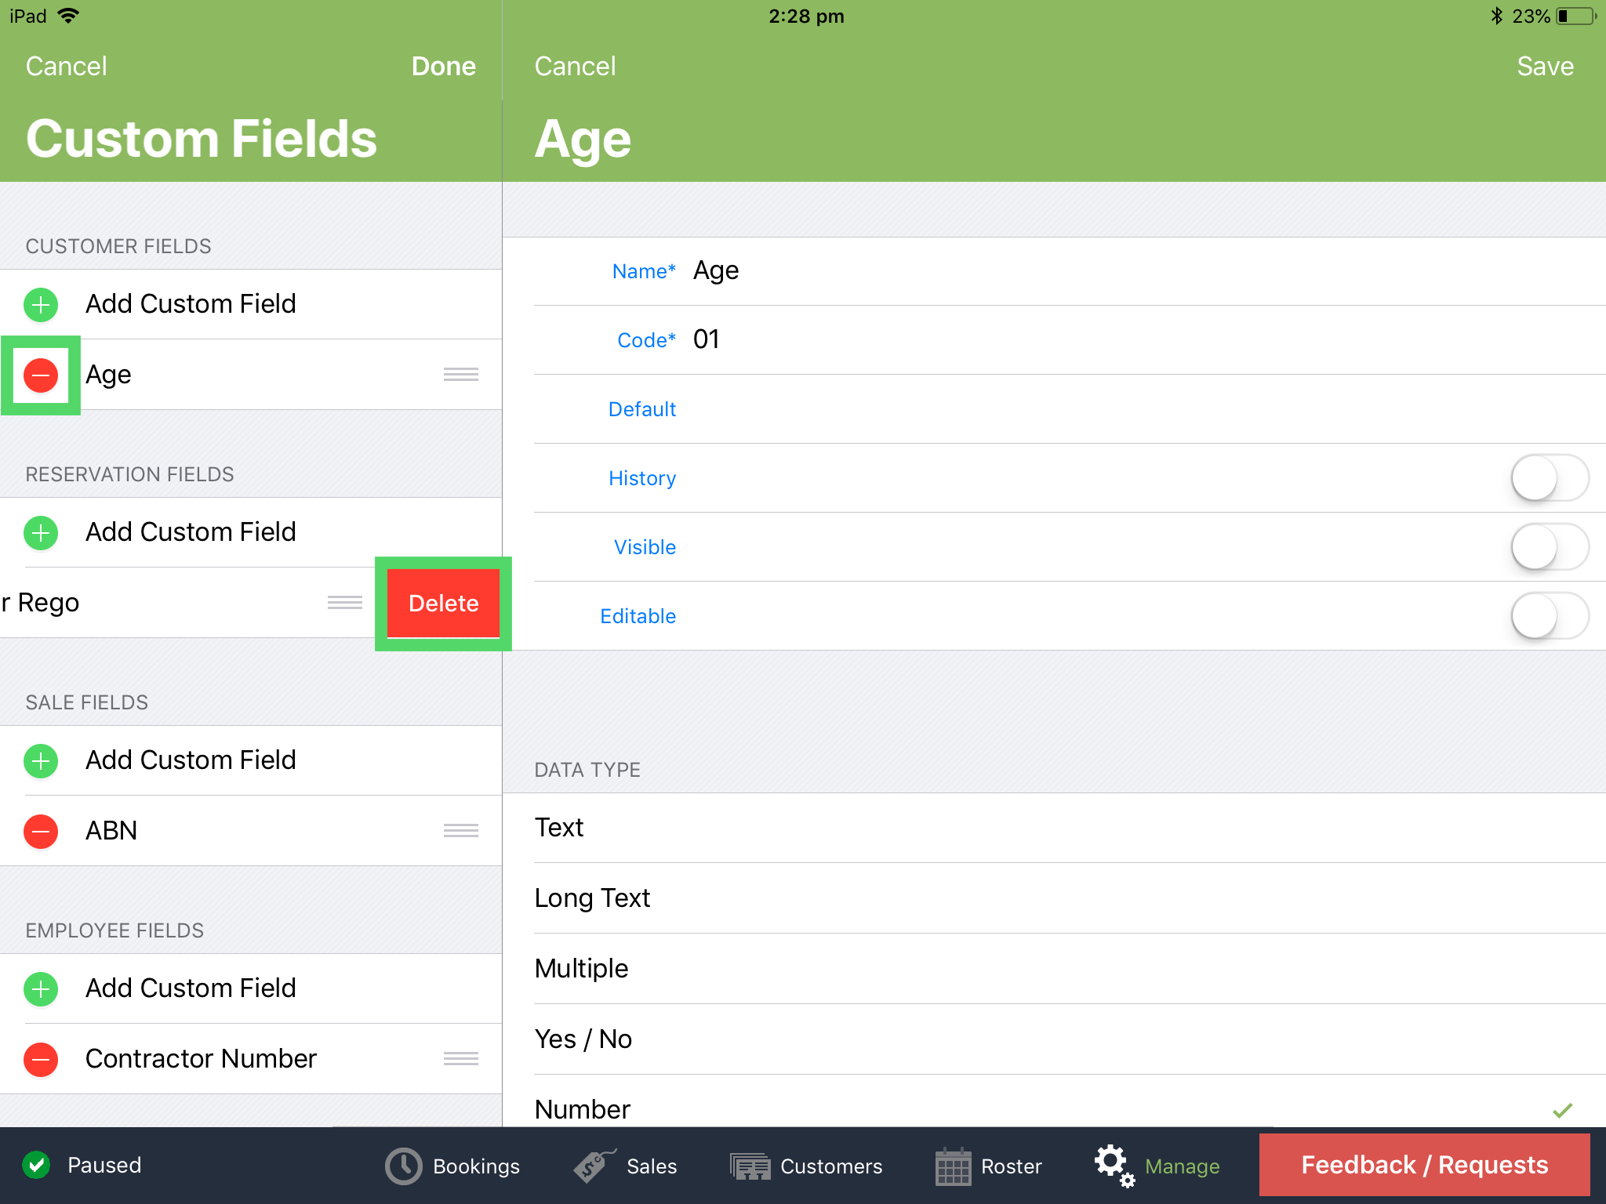Tap the green plus under Employee Fields
This screenshot has width=1606, height=1204.
pos(41,988)
